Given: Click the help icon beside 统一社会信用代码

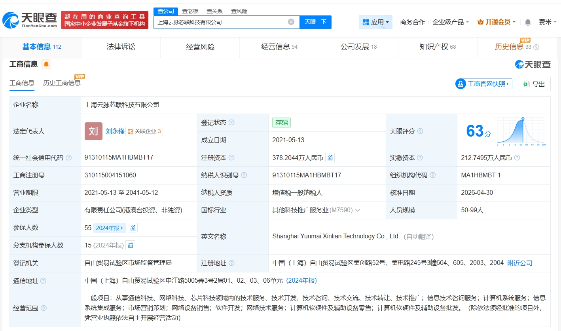Looking at the screenshot, I should point(69,158).
